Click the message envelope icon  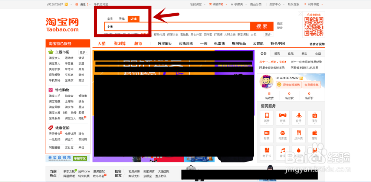[77, 4]
